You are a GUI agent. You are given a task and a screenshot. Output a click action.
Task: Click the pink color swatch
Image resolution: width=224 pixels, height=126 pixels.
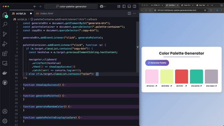[x=152, y=77]
